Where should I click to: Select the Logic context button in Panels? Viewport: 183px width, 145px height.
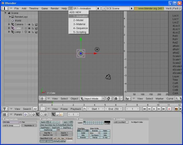click(25, 114)
